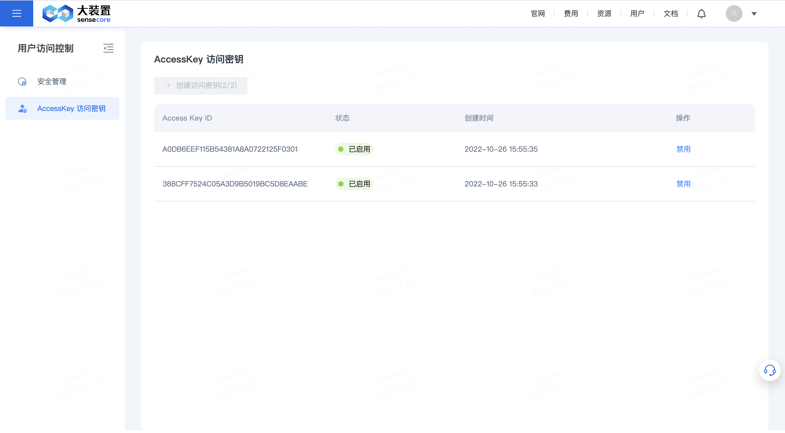Click the user avatar icon
Viewport: 785px width, 433px height.
coord(734,14)
